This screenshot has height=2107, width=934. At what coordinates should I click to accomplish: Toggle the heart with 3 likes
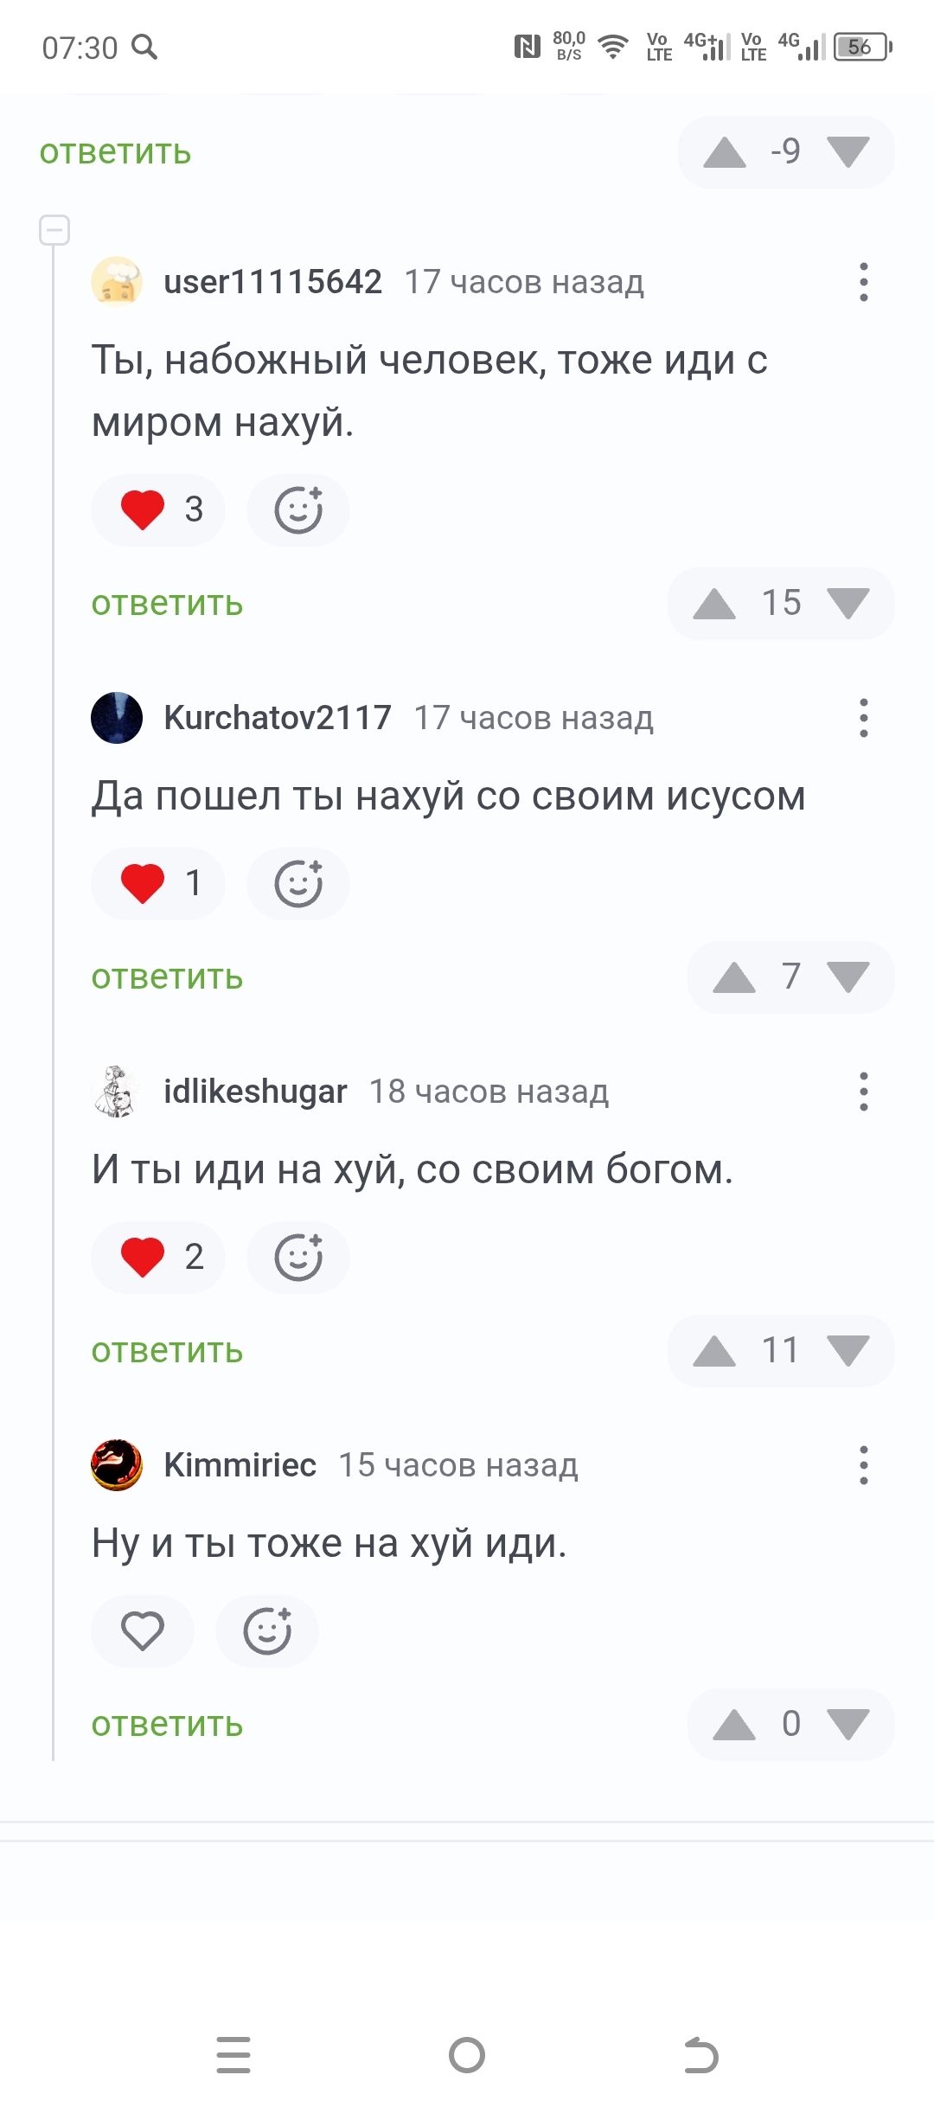coord(158,510)
